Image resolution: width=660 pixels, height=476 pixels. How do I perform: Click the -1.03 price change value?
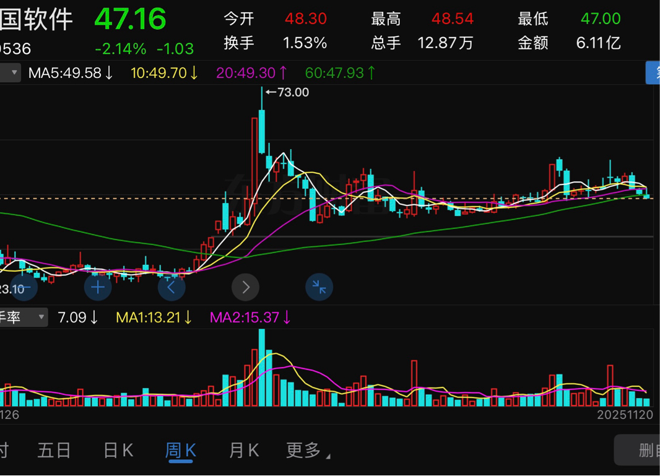[175, 49]
